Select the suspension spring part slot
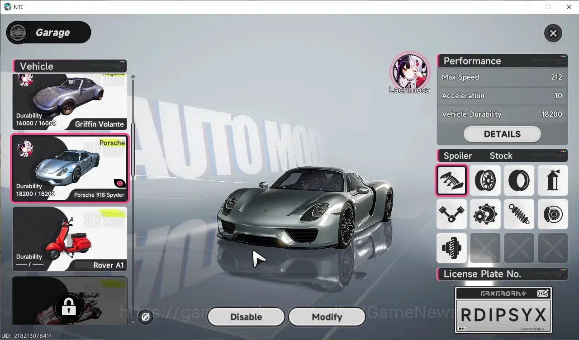The image size is (579, 340). [x=519, y=214]
